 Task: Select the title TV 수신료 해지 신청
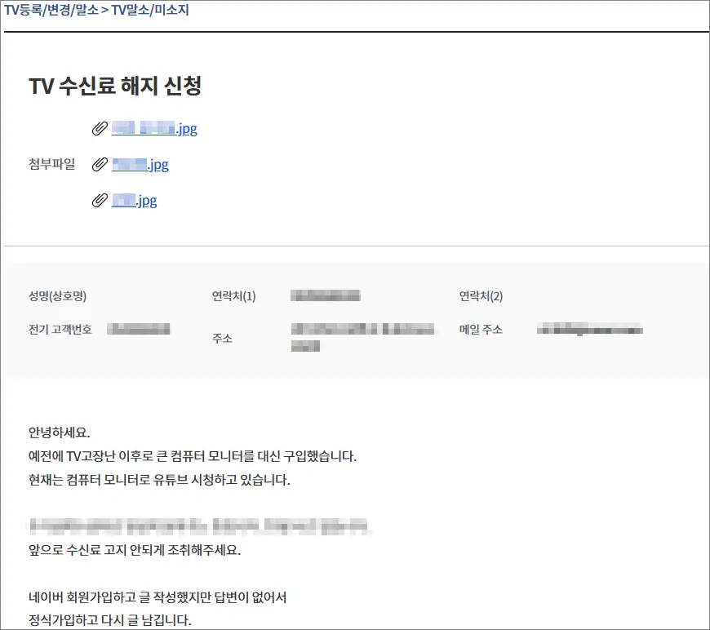tap(115, 86)
